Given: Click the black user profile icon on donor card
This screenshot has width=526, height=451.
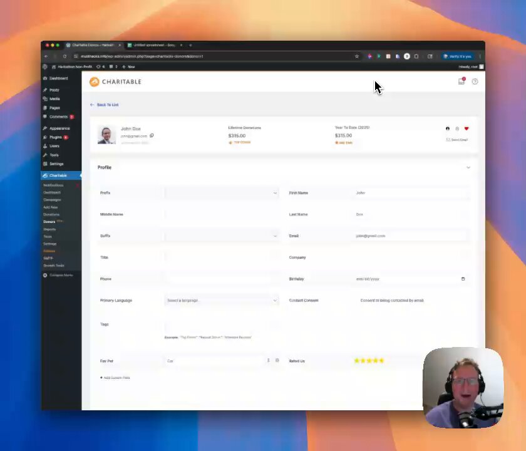Looking at the screenshot, I should (448, 128).
